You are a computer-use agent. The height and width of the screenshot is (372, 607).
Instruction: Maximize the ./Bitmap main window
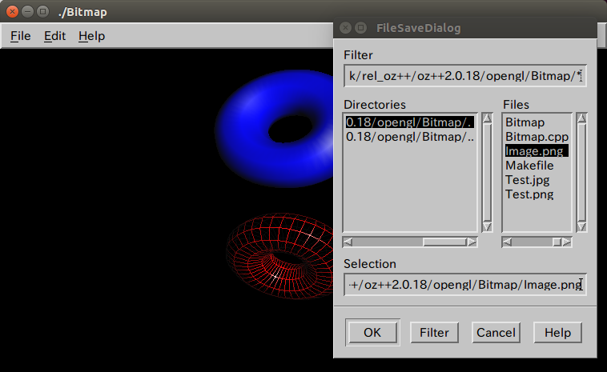pyautogui.click(x=42, y=12)
